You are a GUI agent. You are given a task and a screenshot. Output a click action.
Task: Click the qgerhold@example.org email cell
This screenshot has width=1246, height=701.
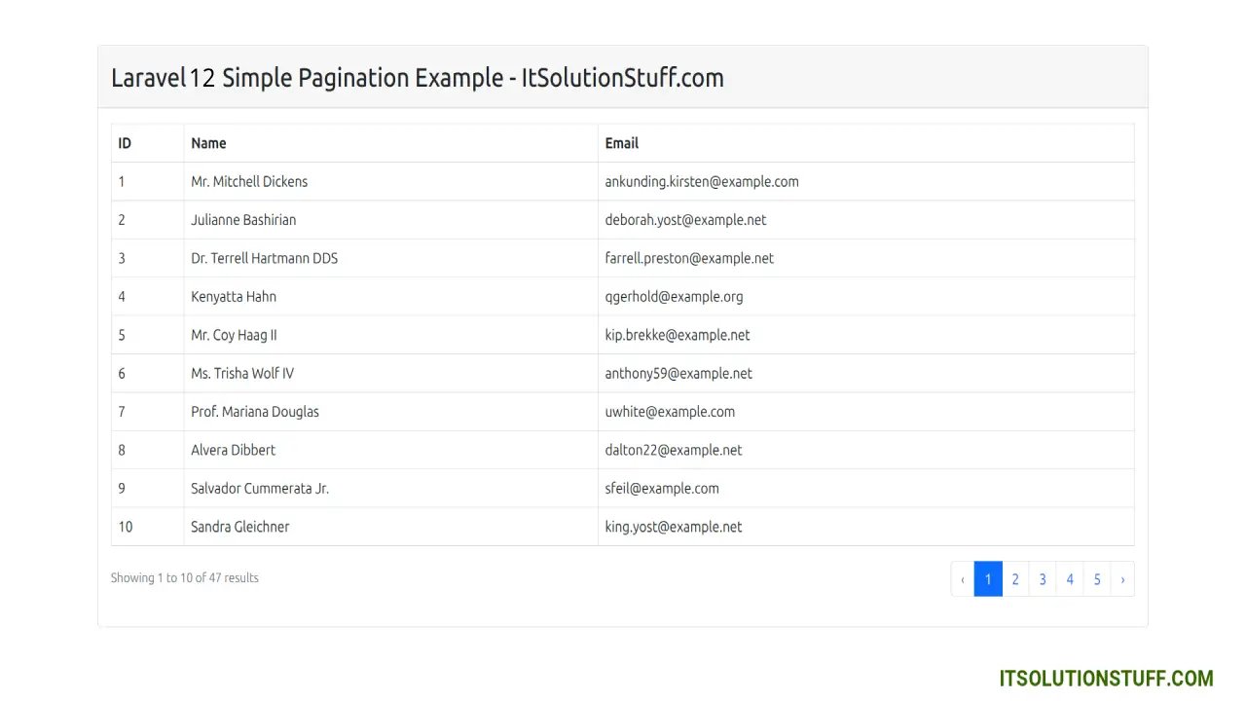coord(674,297)
